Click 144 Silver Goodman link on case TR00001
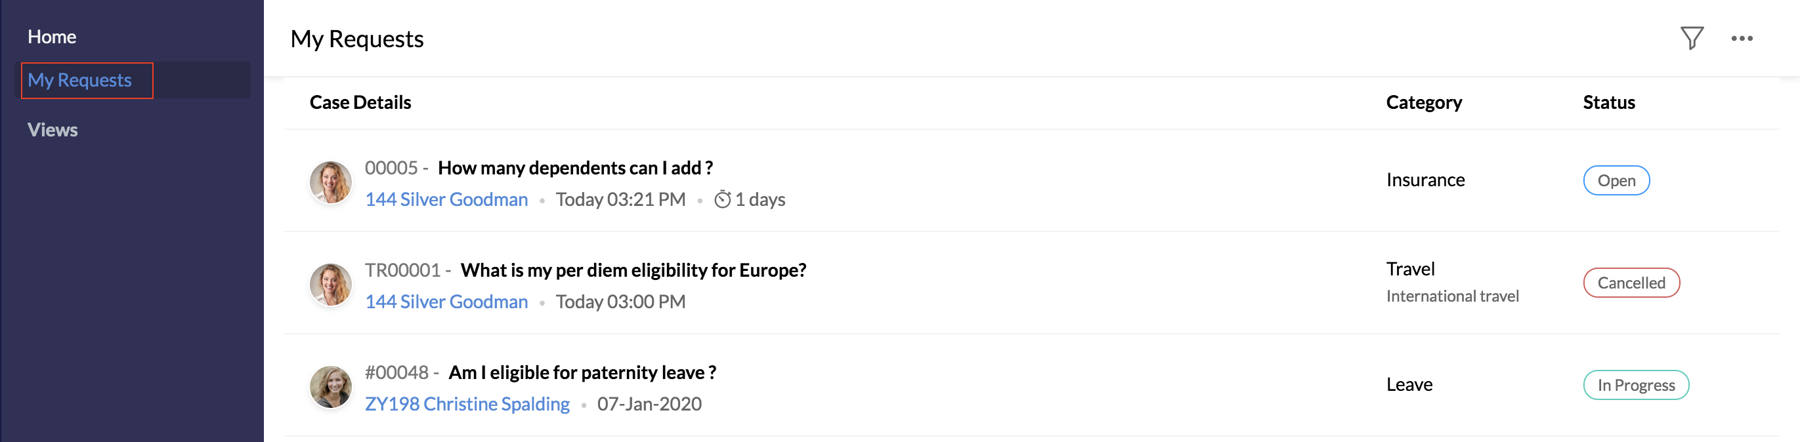Screen dimensions: 1800x442 pos(446,302)
